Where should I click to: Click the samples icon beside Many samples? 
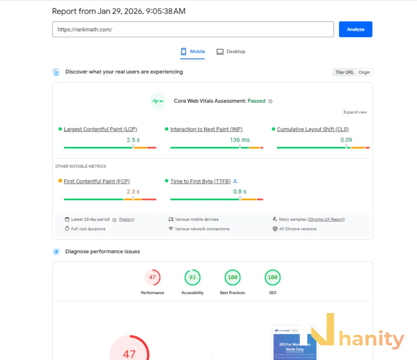click(275, 219)
